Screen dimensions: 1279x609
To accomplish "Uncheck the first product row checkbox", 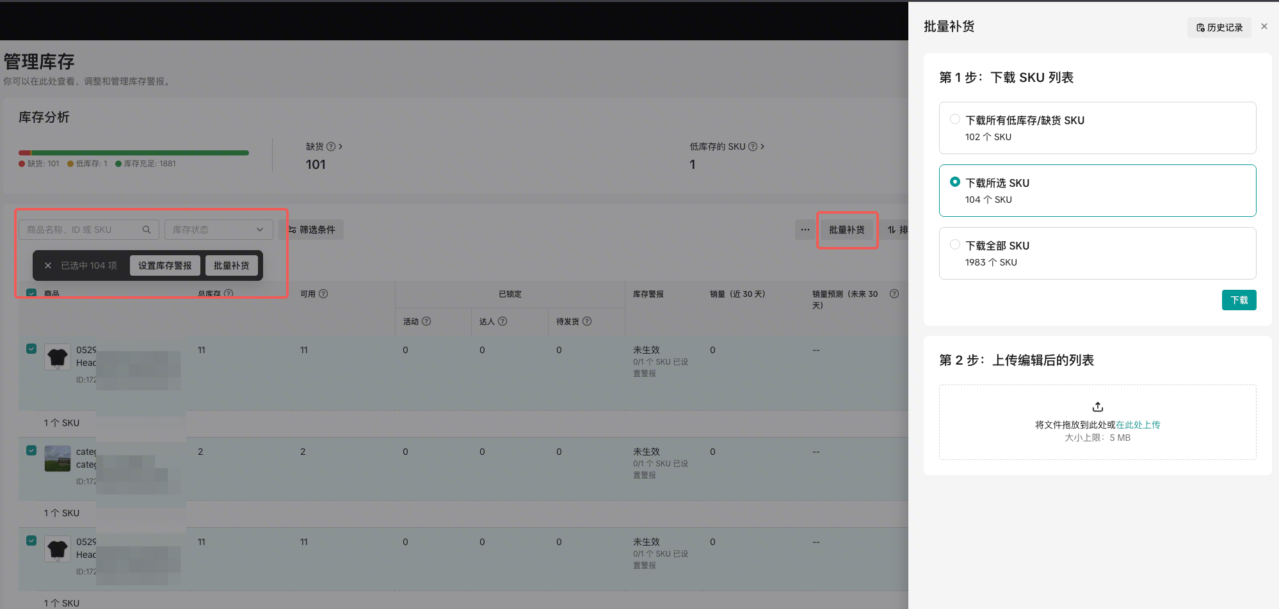I will click(31, 349).
